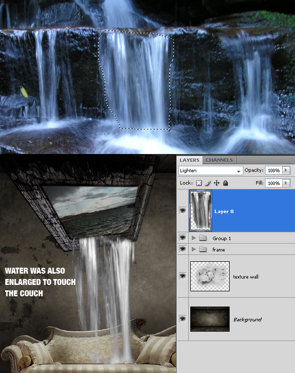Expand the Group 1 disclosure triangle
Viewport: 295px width, 373px height.
point(194,238)
